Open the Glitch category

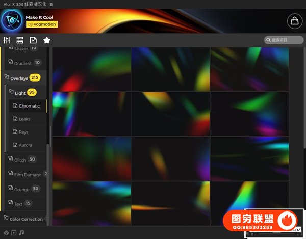tap(20, 160)
